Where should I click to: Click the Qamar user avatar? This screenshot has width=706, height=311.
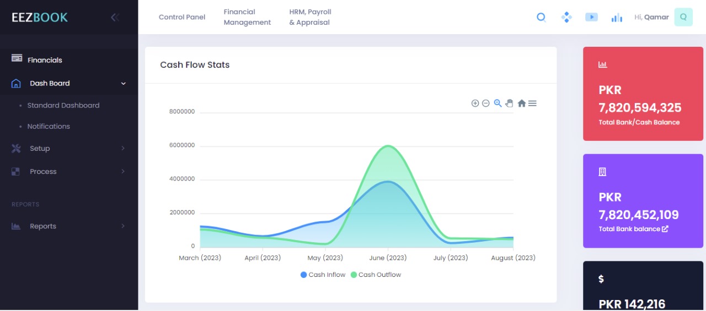tap(683, 17)
